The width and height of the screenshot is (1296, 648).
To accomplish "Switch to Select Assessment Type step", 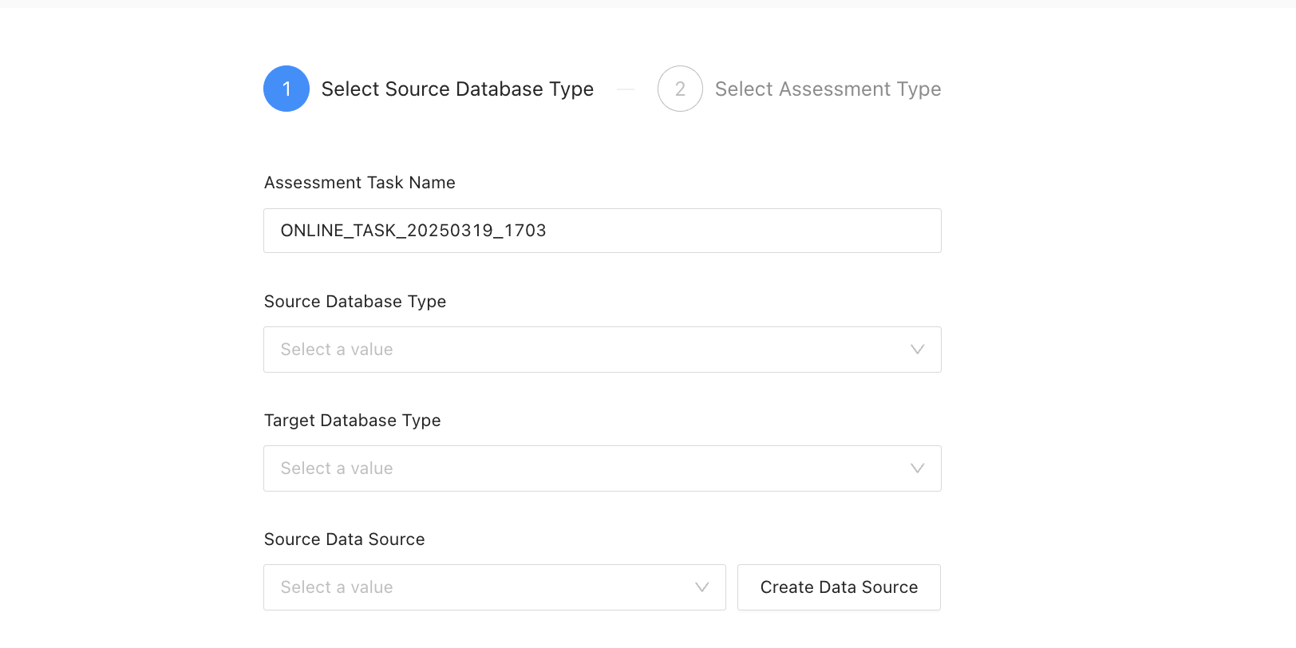I will click(x=828, y=89).
